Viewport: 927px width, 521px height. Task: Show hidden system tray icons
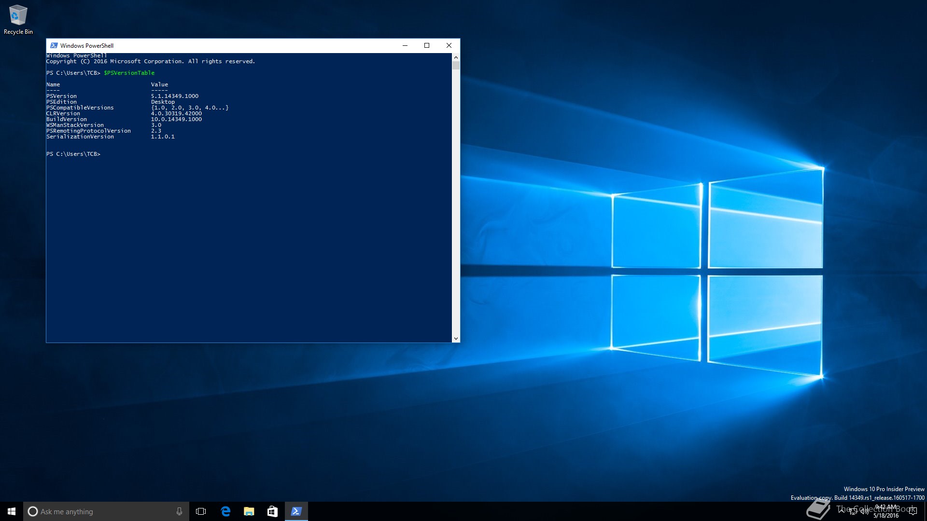tap(842, 511)
